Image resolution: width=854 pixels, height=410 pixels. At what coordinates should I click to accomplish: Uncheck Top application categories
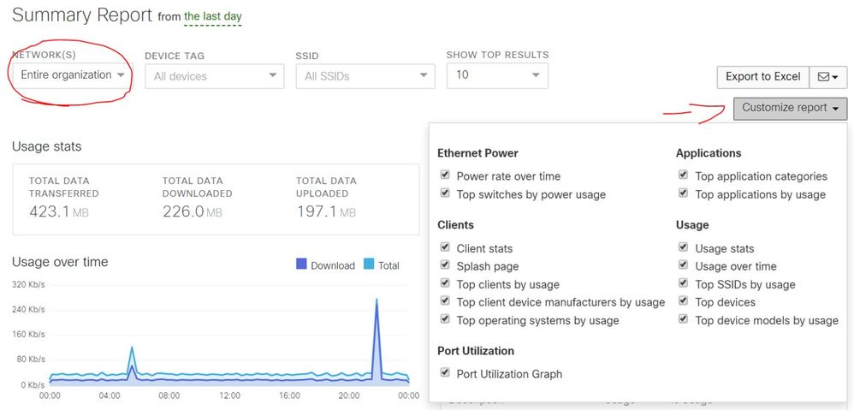tap(683, 175)
